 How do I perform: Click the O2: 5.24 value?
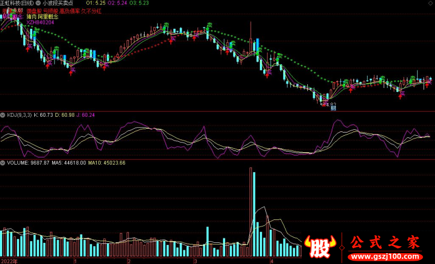click(117, 3)
